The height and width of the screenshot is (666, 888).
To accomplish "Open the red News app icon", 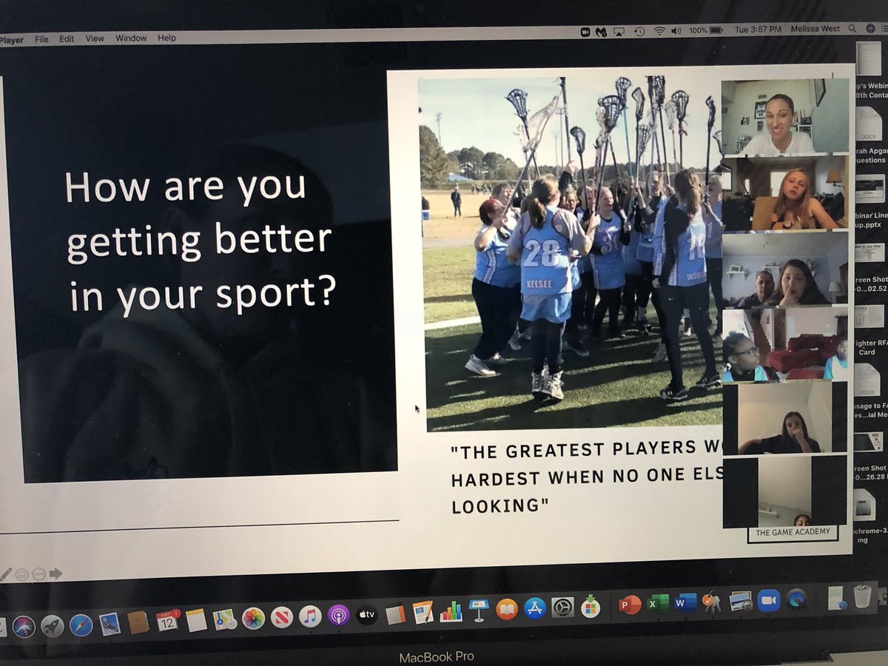I will (281, 617).
